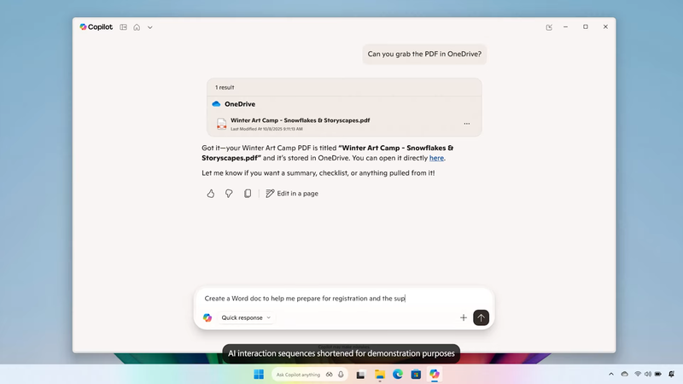
Task: Toggle the sidebar panel icon
Action: pos(123,27)
